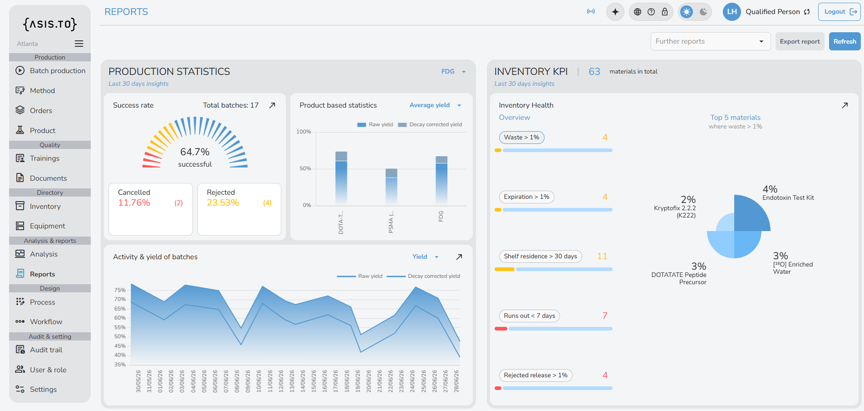This screenshot has height=411, width=864.
Task: Open the Further reports dropdown
Action: pyautogui.click(x=710, y=41)
